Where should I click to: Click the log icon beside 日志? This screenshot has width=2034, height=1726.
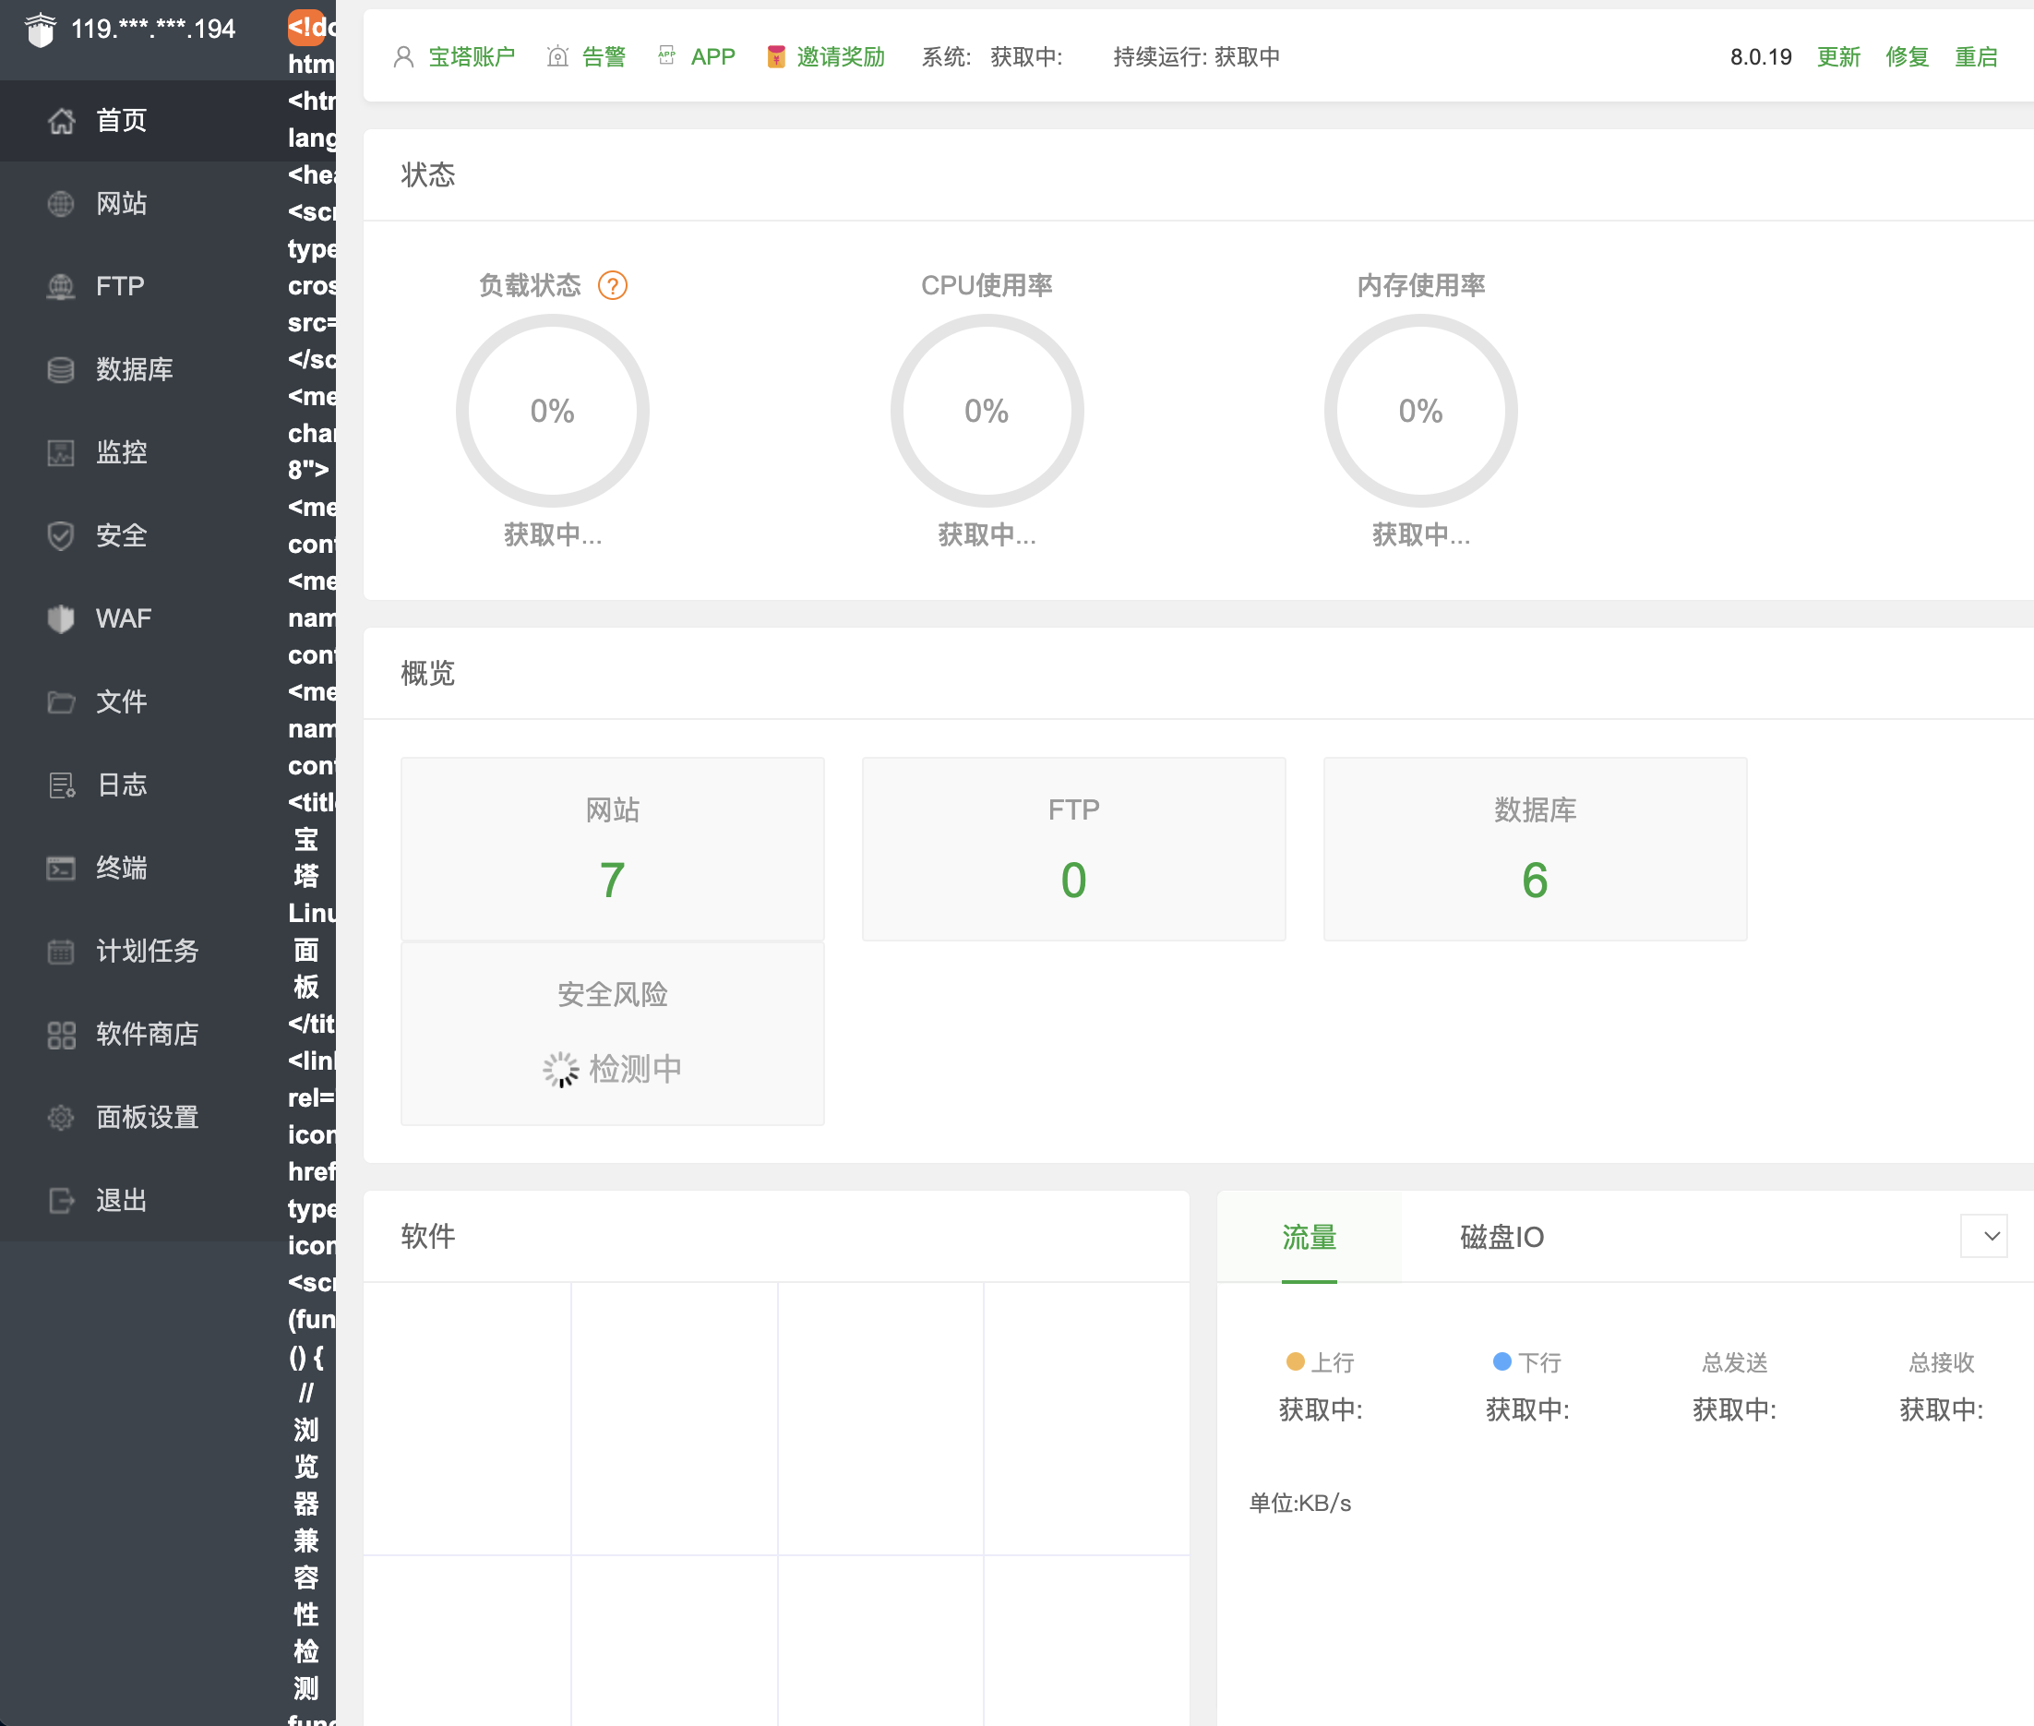click(61, 785)
